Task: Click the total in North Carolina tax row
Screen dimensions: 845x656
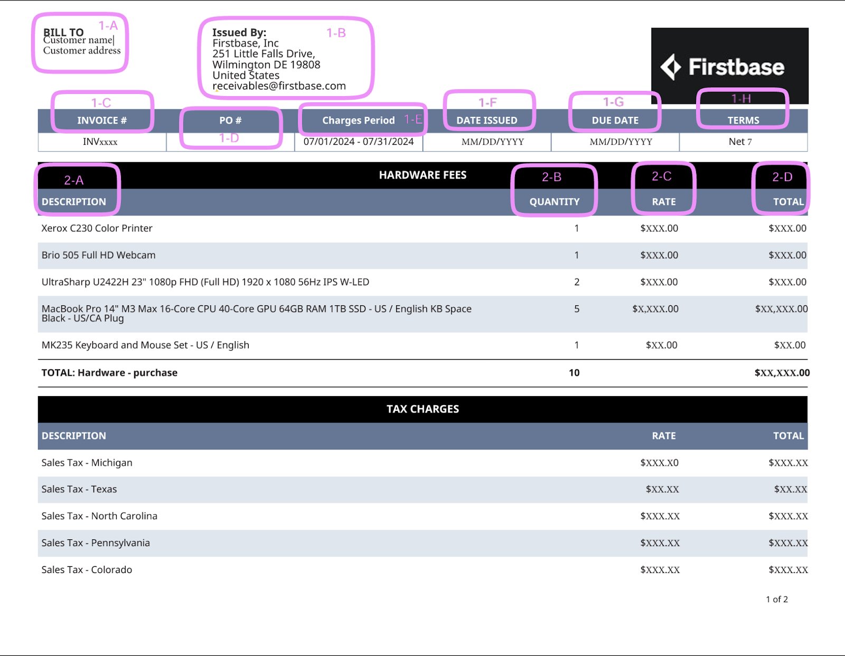Action: click(788, 516)
